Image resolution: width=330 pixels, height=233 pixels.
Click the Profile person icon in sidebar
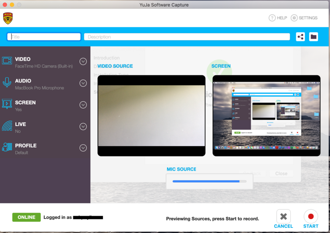click(7, 147)
